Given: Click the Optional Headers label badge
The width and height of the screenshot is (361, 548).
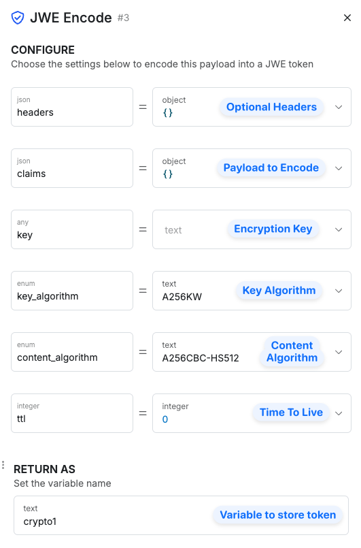Looking at the screenshot, I should (x=271, y=107).
